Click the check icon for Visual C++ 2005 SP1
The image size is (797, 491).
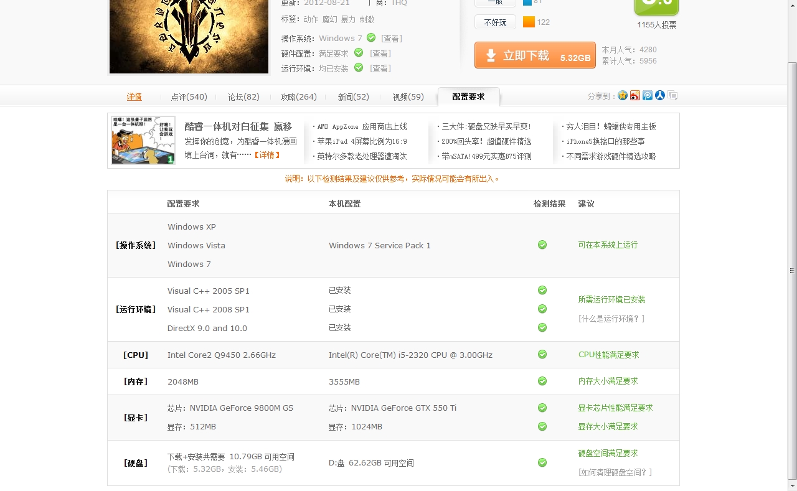pyautogui.click(x=542, y=291)
